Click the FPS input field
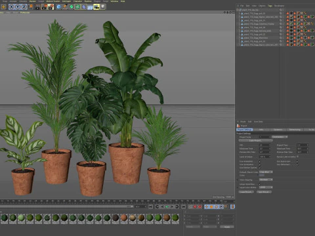The width and height of the screenshot is (315, 236). click(x=264, y=145)
